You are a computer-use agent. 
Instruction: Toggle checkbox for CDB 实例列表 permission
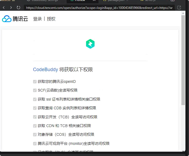tap(35, 108)
